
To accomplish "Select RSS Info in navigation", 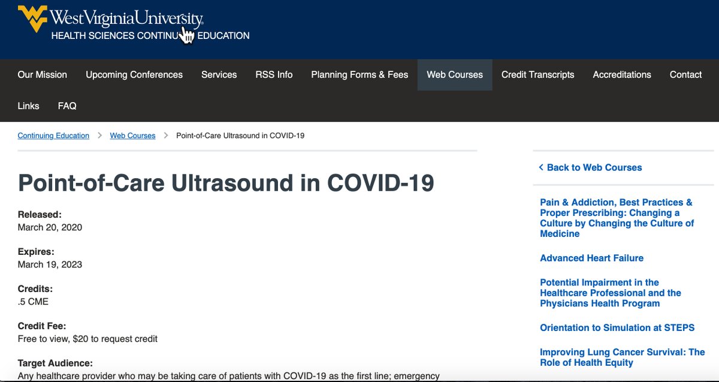I will [x=274, y=75].
